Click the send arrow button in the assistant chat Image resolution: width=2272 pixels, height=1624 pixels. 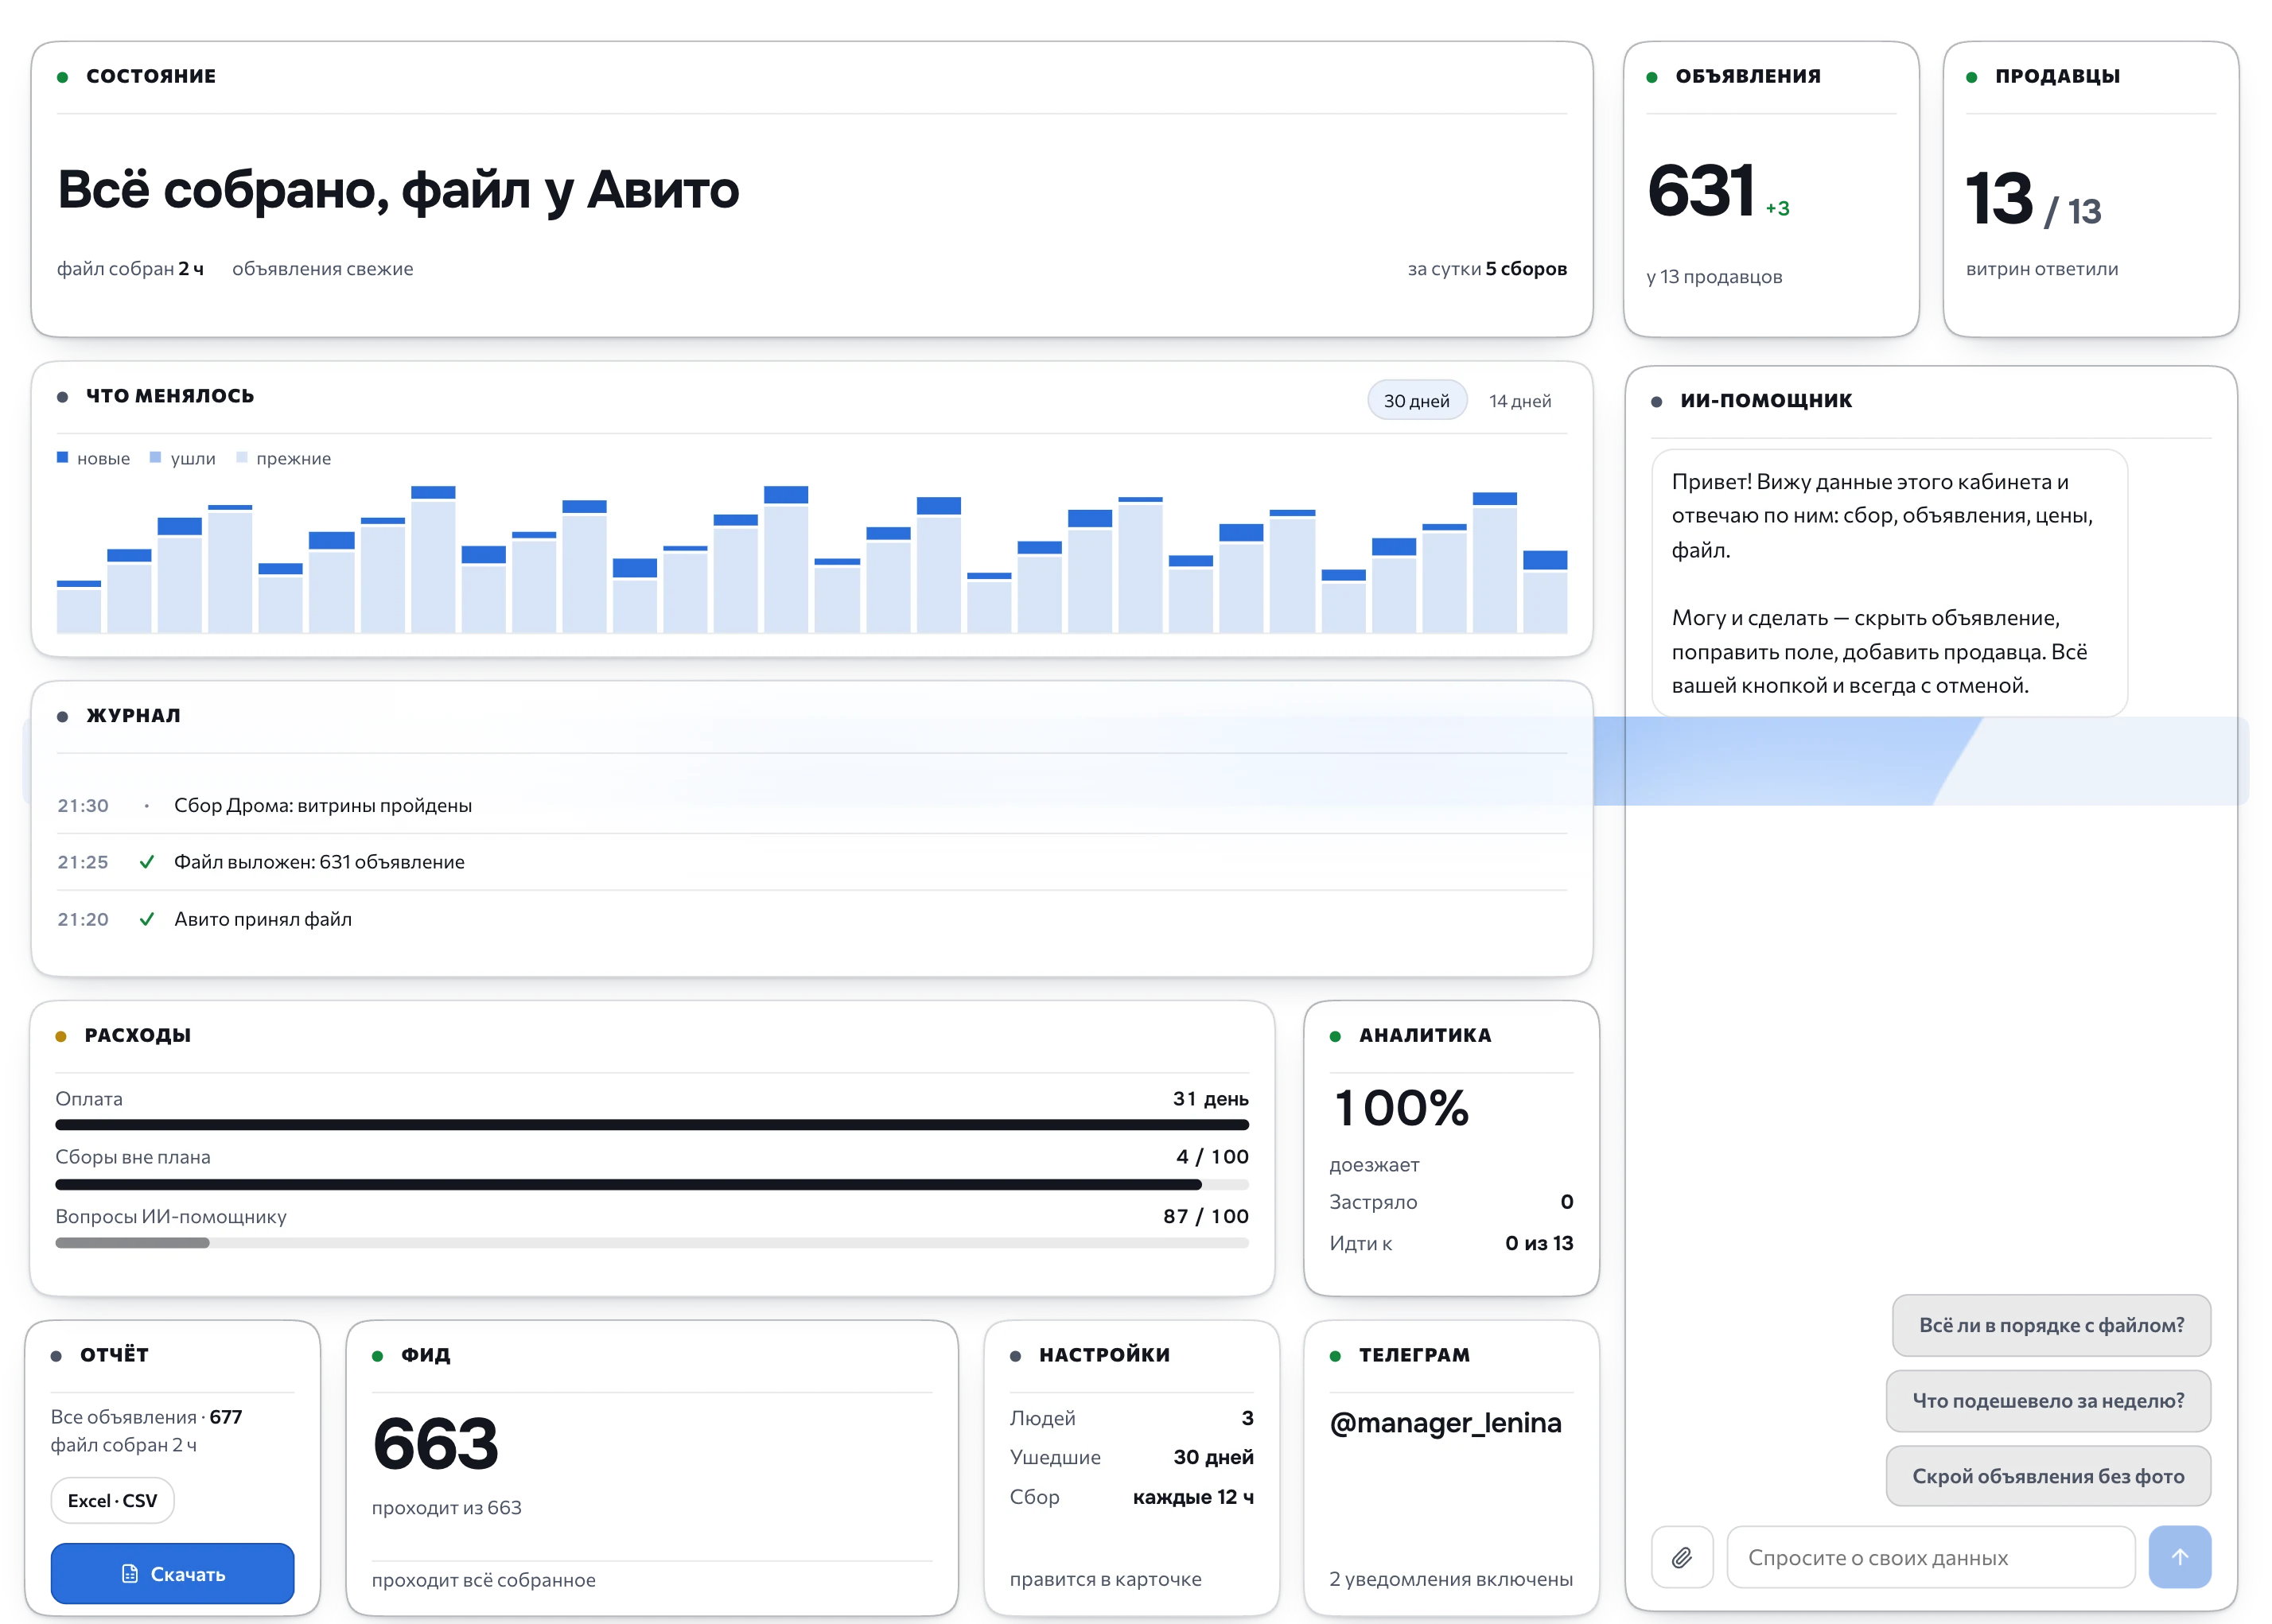[2179, 1557]
